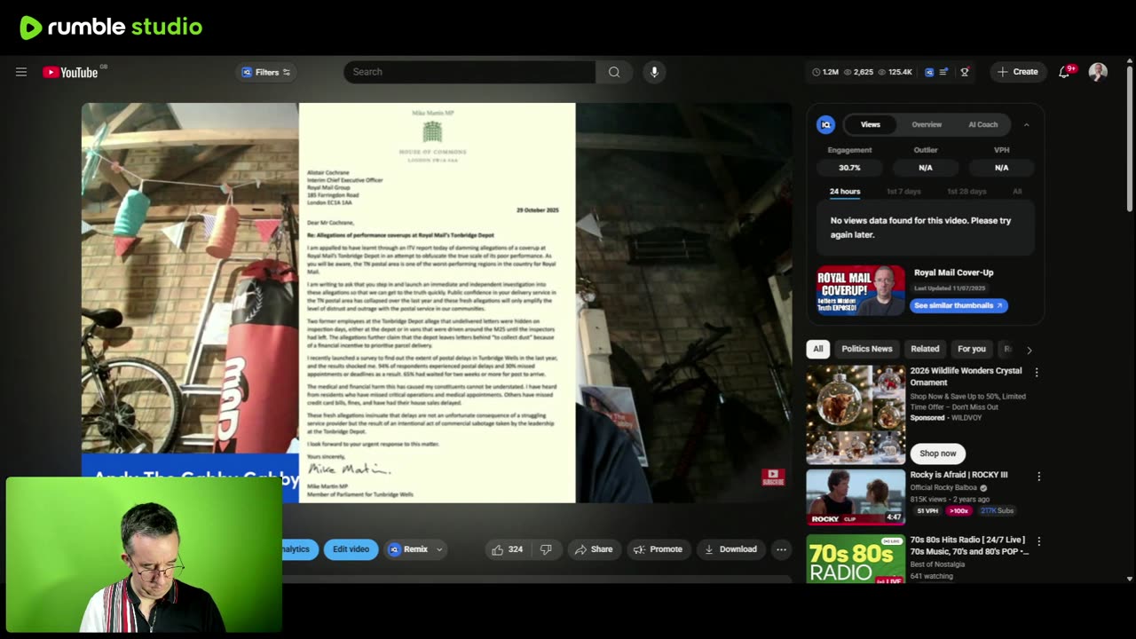Select the Views tab in insights panel

coord(871,124)
